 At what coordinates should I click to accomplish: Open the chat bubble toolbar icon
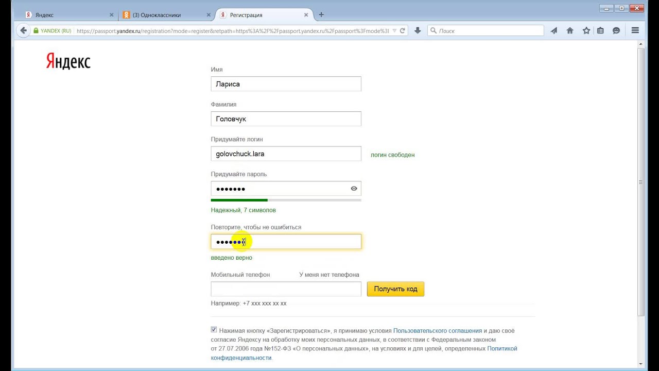pyautogui.click(x=616, y=31)
